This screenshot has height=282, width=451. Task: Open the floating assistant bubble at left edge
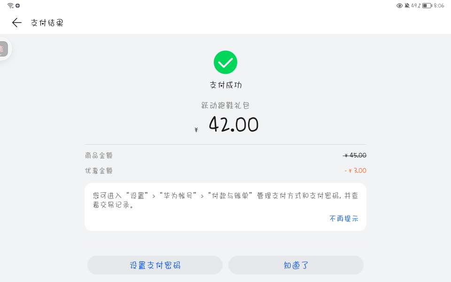[4, 48]
